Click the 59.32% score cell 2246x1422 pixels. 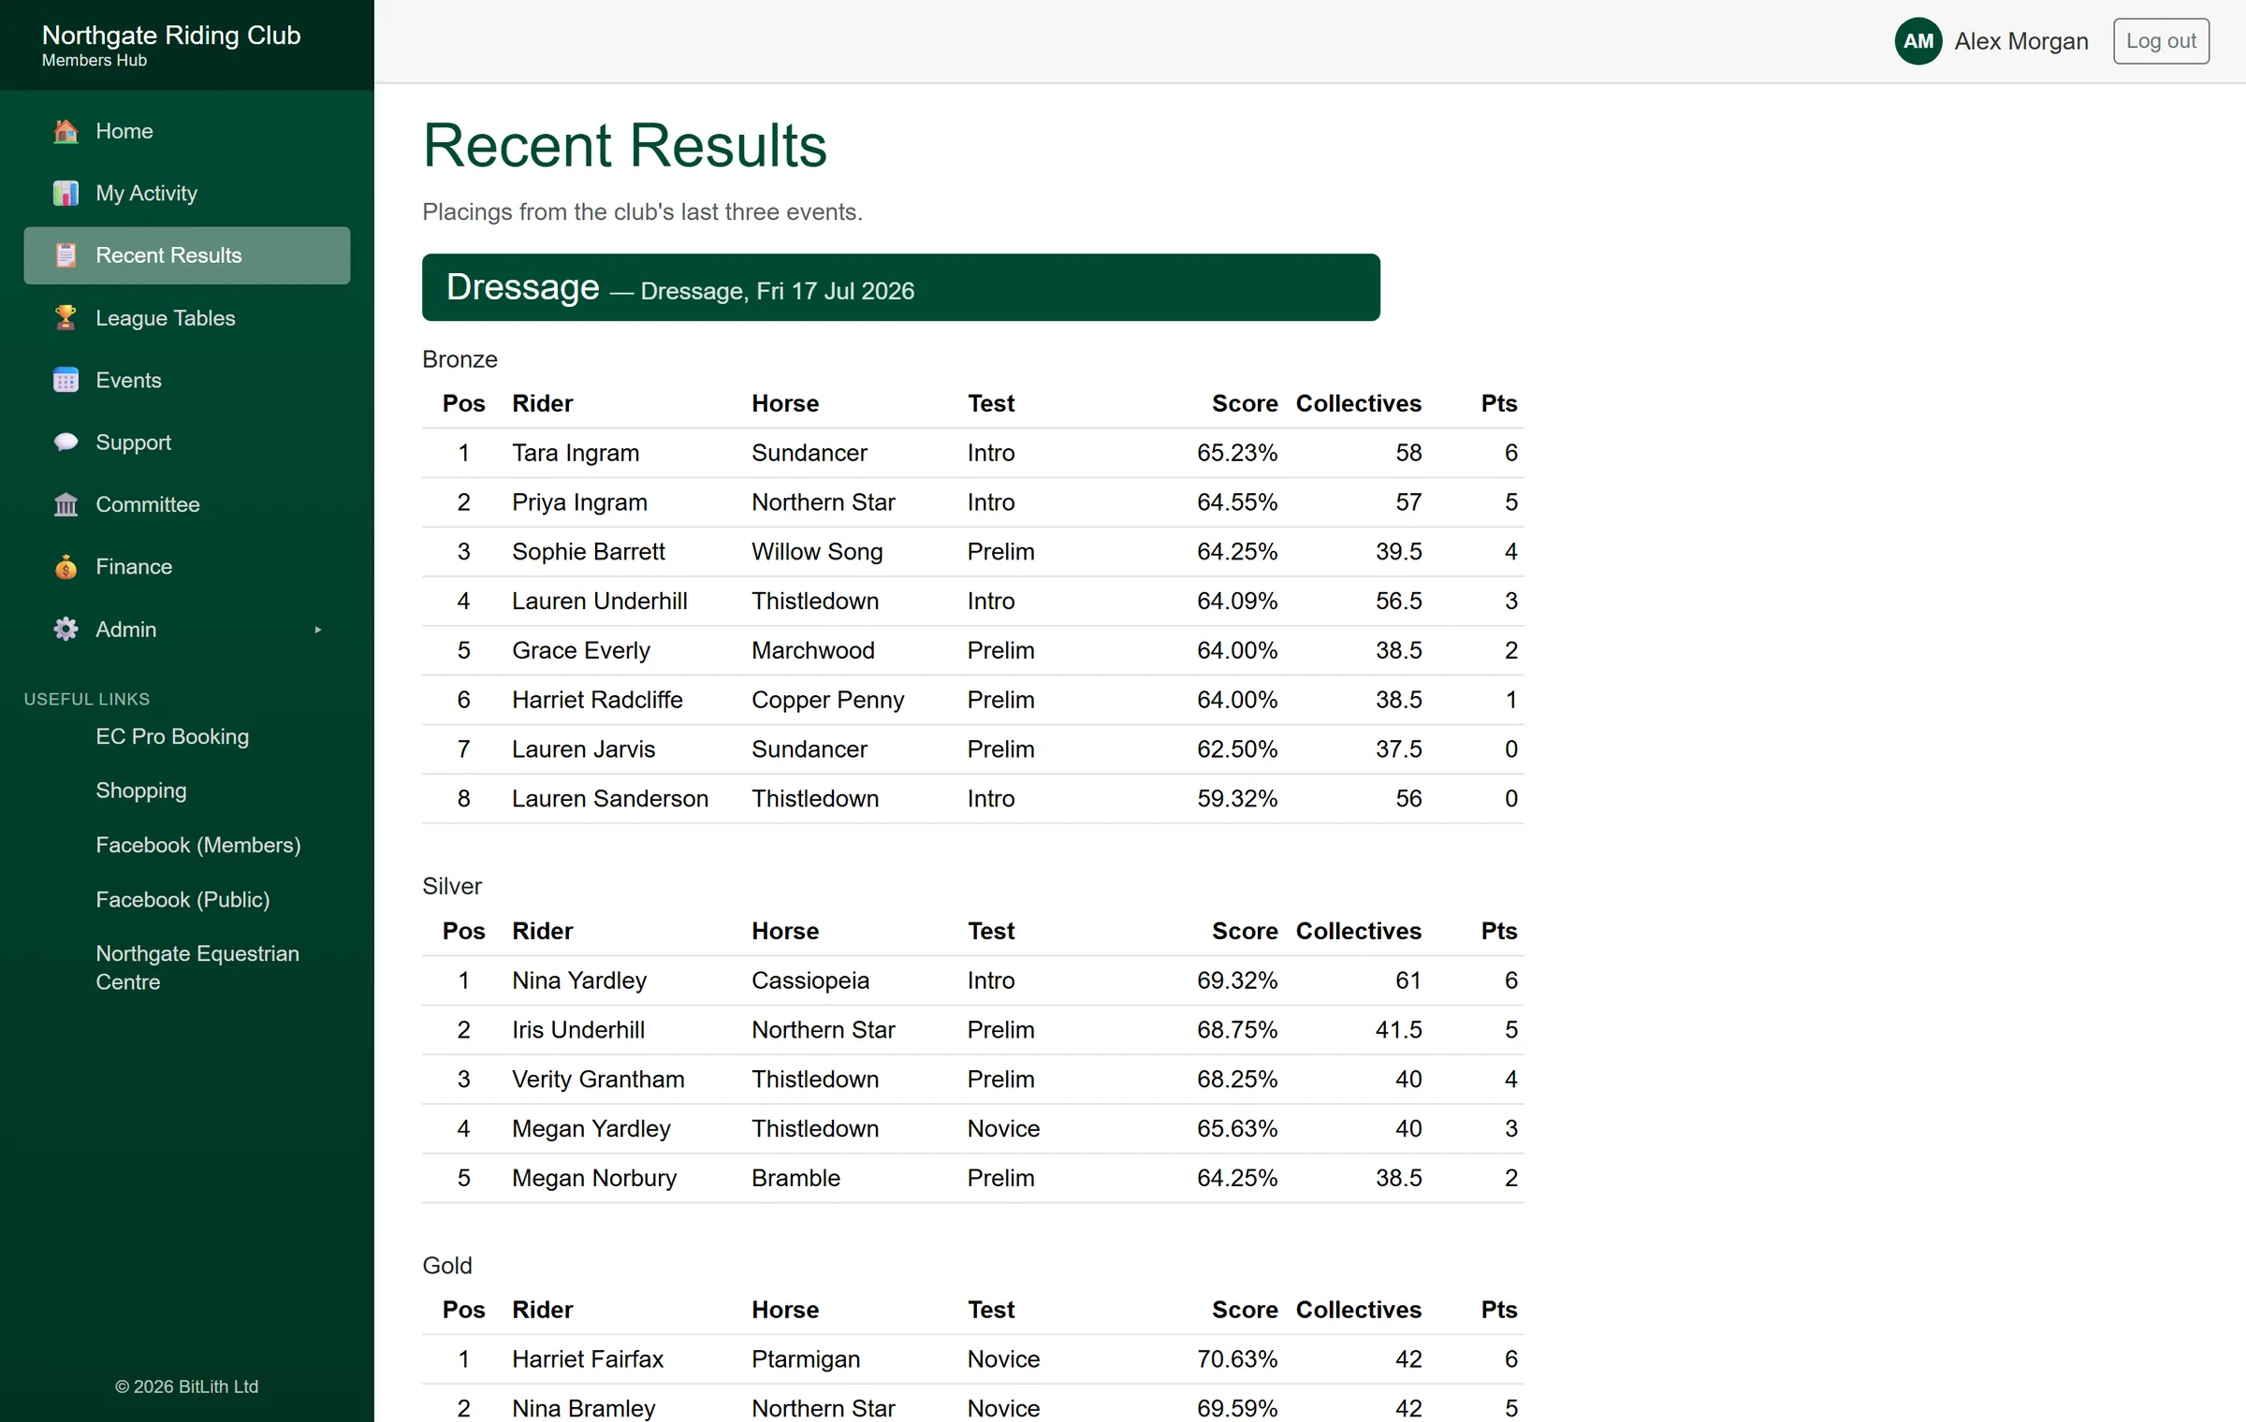(1237, 799)
